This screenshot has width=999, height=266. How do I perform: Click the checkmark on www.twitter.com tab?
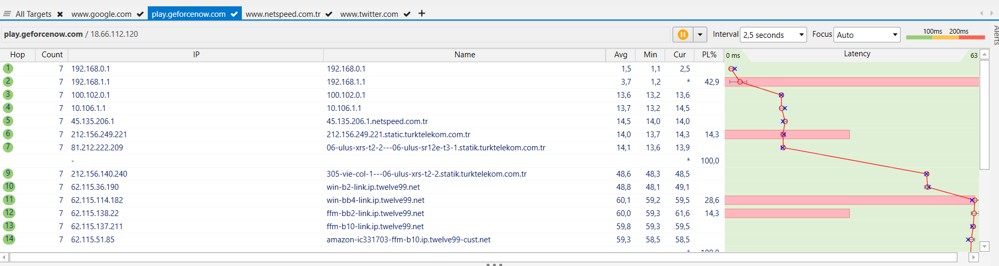click(406, 14)
